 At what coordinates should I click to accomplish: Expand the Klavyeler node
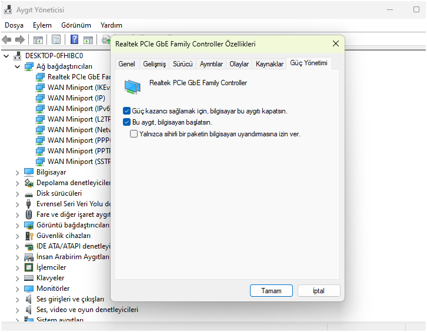tap(18, 279)
